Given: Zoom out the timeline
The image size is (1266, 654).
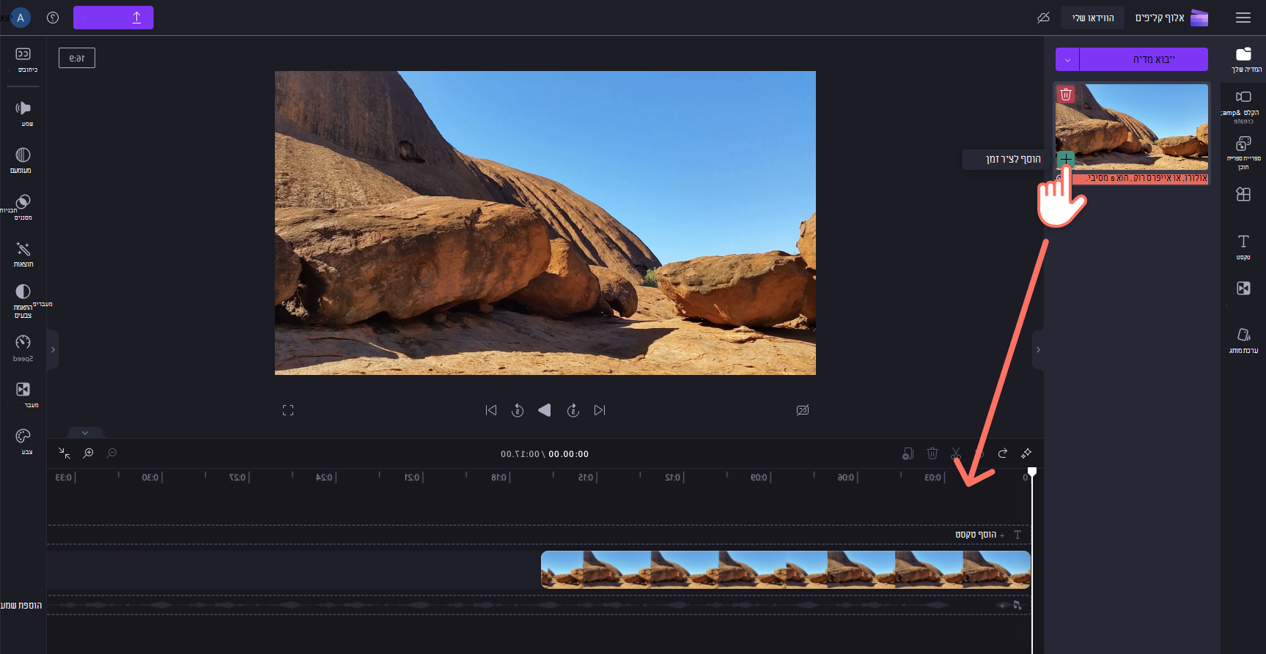Looking at the screenshot, I should [111, 453].
